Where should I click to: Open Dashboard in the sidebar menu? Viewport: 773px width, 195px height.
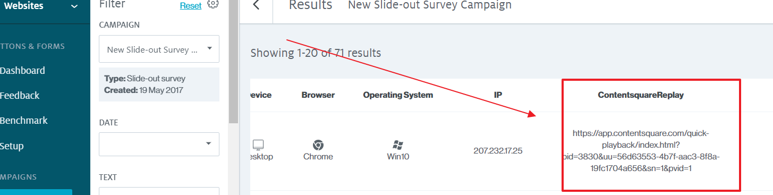coord(22,71)
